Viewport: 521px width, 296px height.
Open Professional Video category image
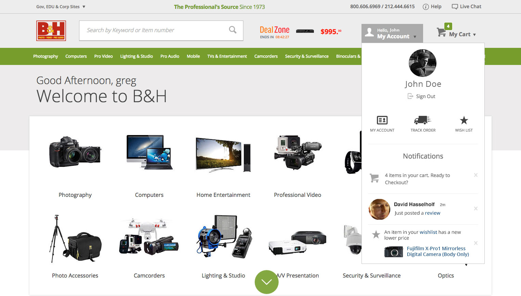pyautogui.click(x=298, y=152)
